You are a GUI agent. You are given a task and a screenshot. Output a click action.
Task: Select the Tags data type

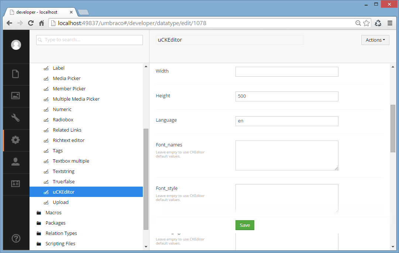coord(58,151)
